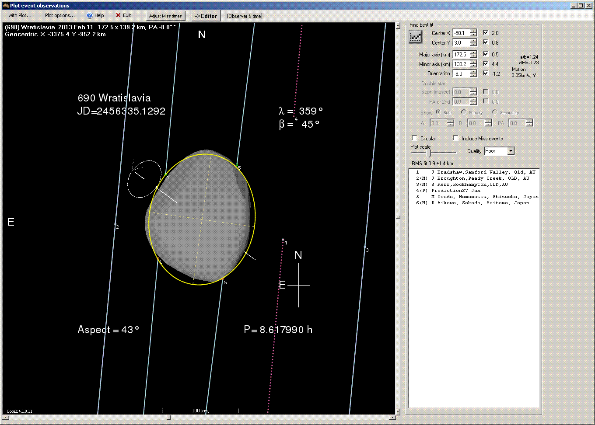Uncheck the Center Y fit checkbox
This screenshot has height=425, width=595.
coord(486,42)
